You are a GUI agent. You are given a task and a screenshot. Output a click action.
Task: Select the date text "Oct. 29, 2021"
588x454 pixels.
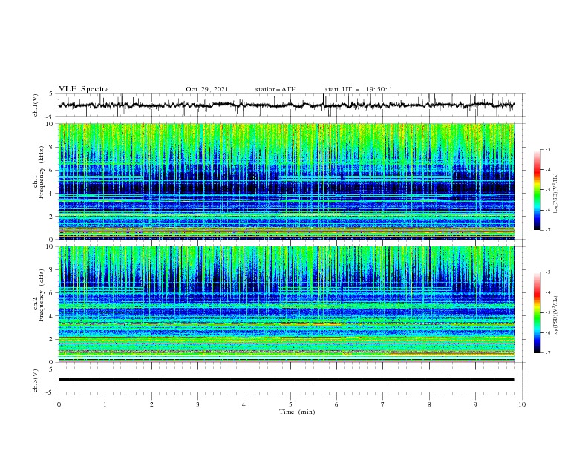(x=207, y=89)
